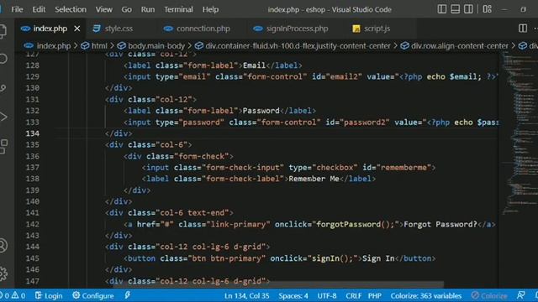Viewport: 538px width, 302px height.
Task: Close the index.php tab
Action: [77, 29]
